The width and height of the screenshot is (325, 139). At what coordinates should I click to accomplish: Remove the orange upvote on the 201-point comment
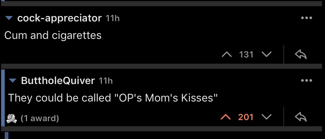tap(226, 117)
